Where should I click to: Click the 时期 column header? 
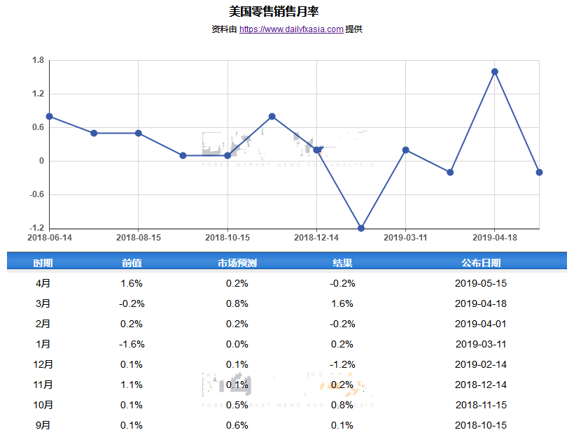pyautogui.click(x=43, y=263)
